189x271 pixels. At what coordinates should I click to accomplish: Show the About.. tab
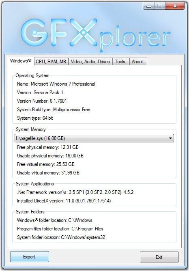click(139, 62)
